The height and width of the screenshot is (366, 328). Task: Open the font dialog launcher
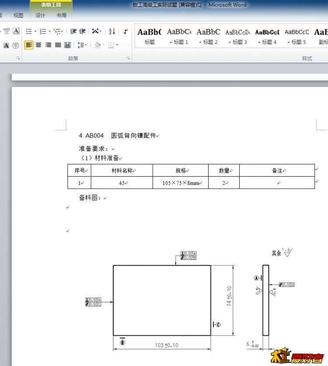coord(18,58)
